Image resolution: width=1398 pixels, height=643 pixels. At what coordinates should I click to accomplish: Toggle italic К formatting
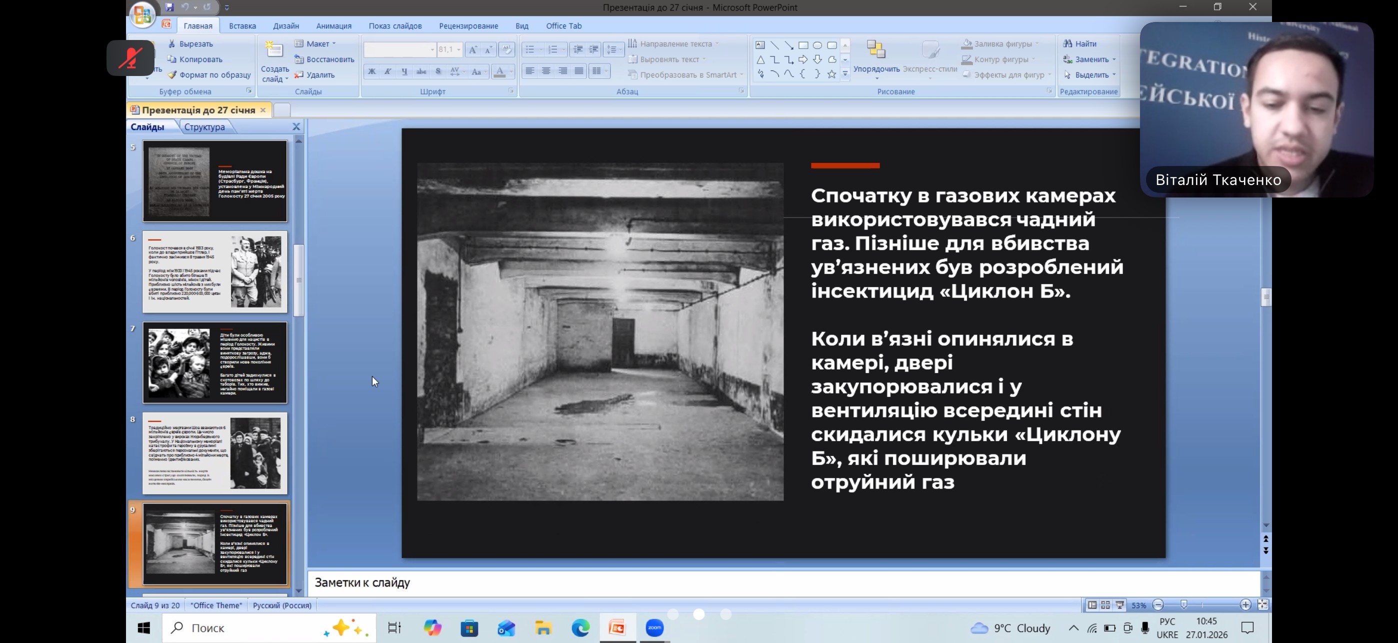pyautogui.click(x=388, y=71)
